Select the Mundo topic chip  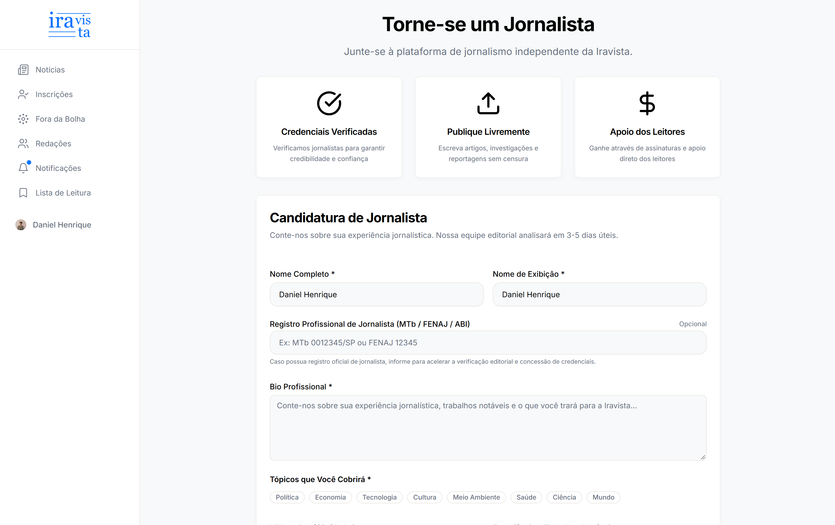(603, 497)
